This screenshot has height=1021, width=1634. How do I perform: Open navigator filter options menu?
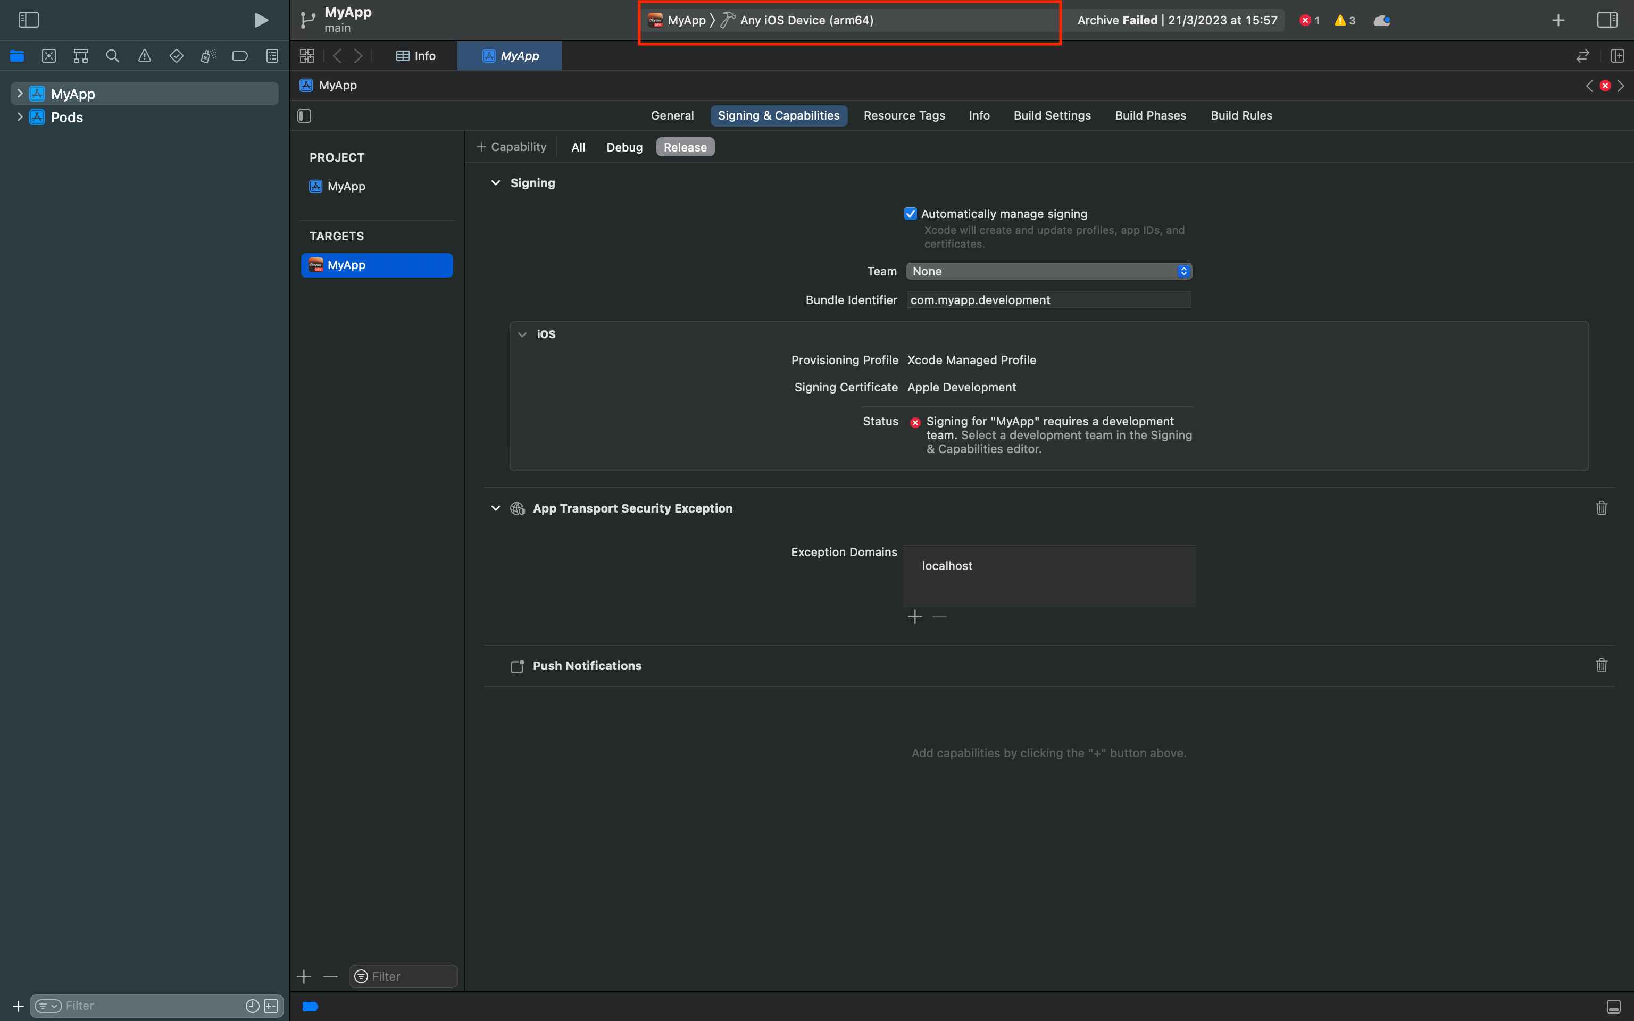point(48,1006)
